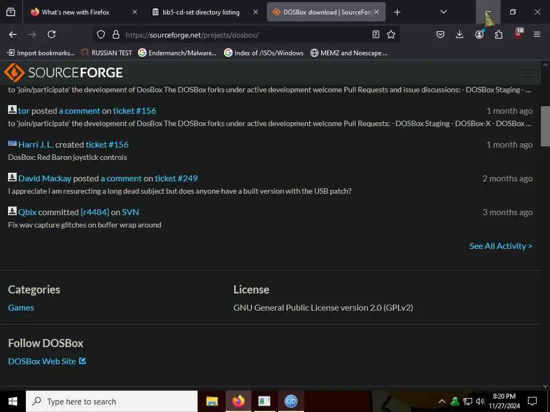Open Windows Start menu

point(13,401)
